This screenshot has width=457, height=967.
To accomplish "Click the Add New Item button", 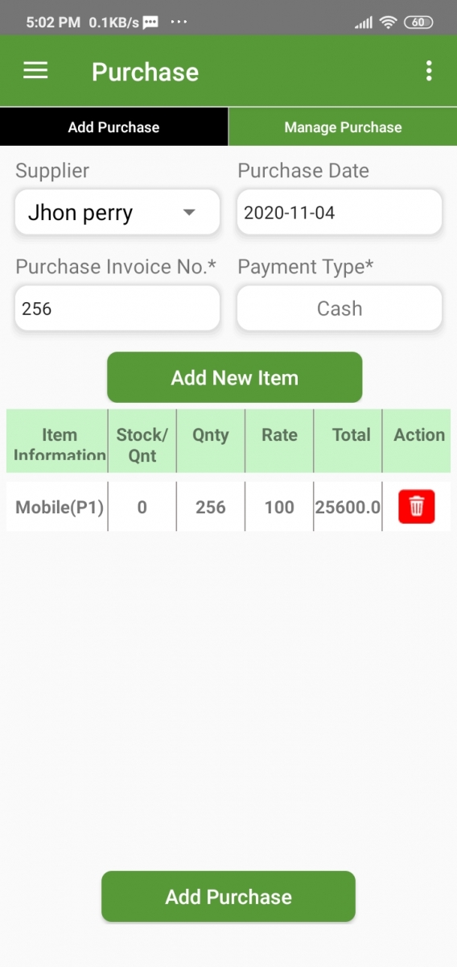I will tap(235, 377).
